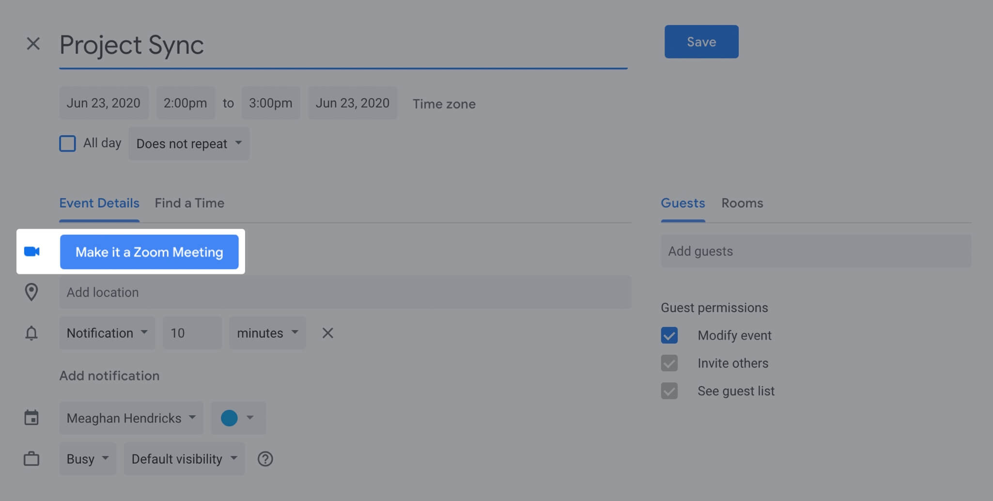Click the Time zone link
993x501 pixels.
tap(444, 104)
